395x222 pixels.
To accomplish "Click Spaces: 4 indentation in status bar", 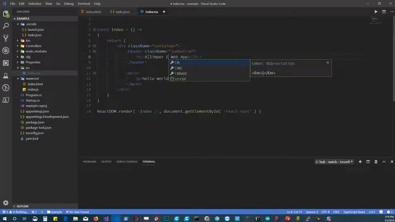I will click(x=312, y=212).
